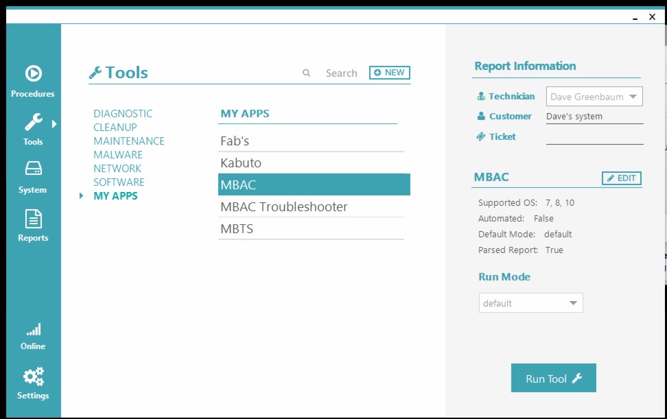
Task: Click the search magnifier icon
Action: pos(306,73)
